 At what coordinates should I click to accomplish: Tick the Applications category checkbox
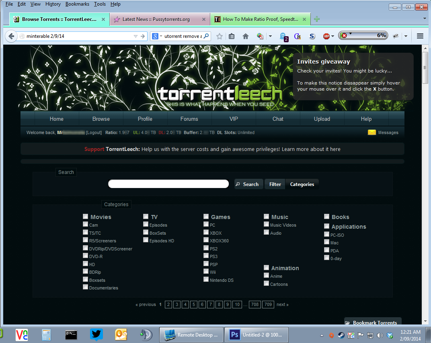pyautogui.click(x=326, y=226)
